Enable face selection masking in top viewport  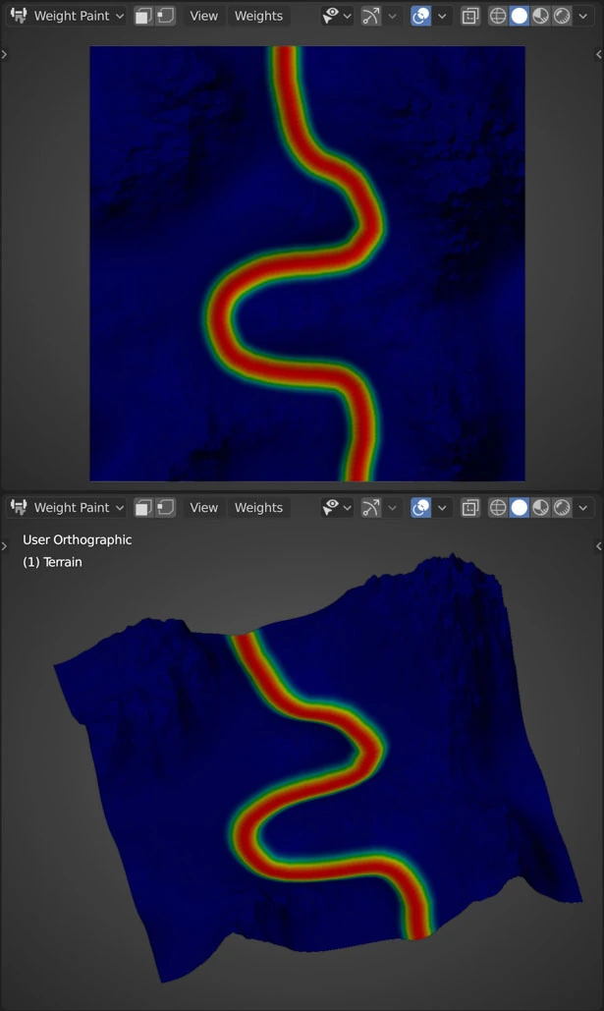point(143,16)
